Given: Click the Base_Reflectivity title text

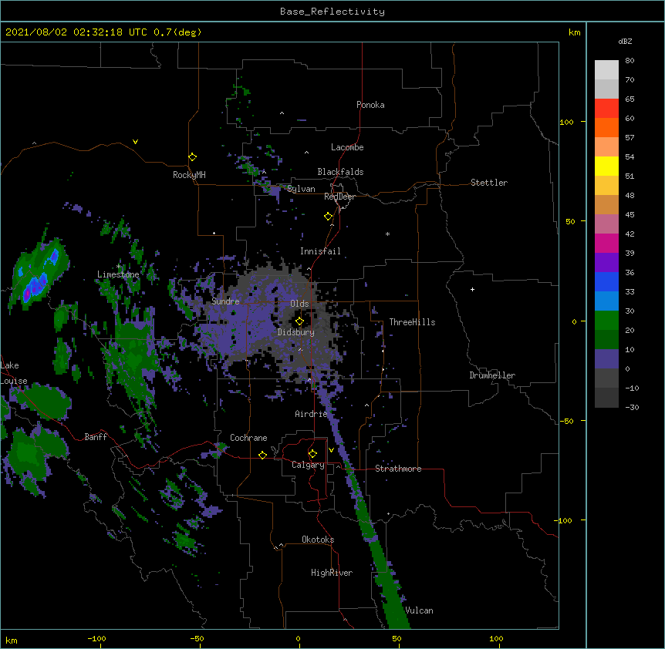Looking at the screenshot, I should (332, 12).
